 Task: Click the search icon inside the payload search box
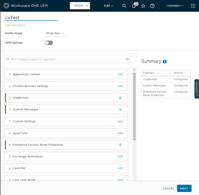8,59
